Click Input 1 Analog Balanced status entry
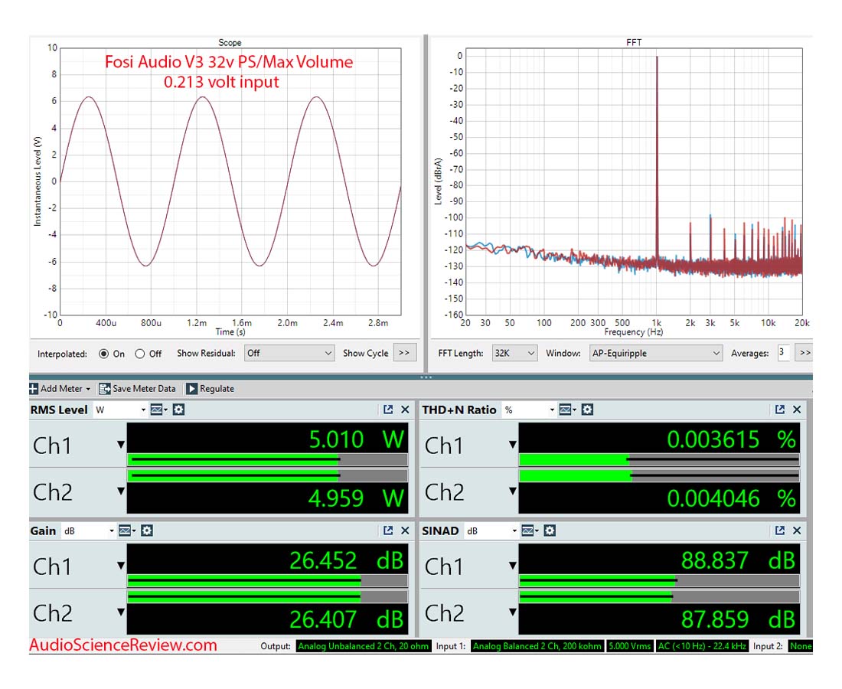Screen dimensions: 842x689 (537, 646)
